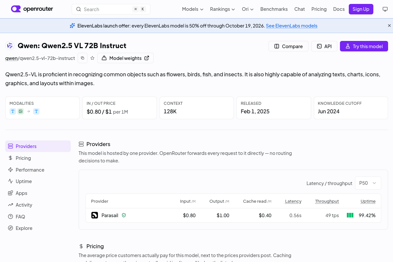The image size is (393, 262).
Task: Open Apps section from sidebar
Action: coord(38,193)
